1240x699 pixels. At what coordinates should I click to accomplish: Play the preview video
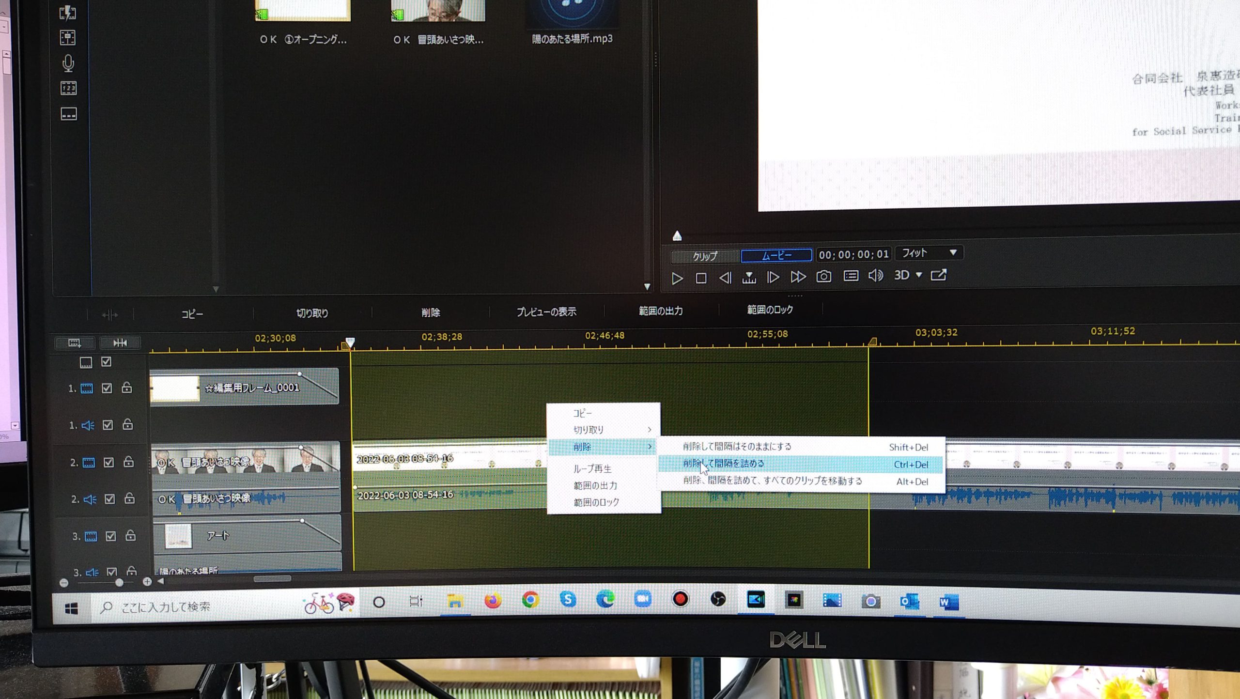677,279
